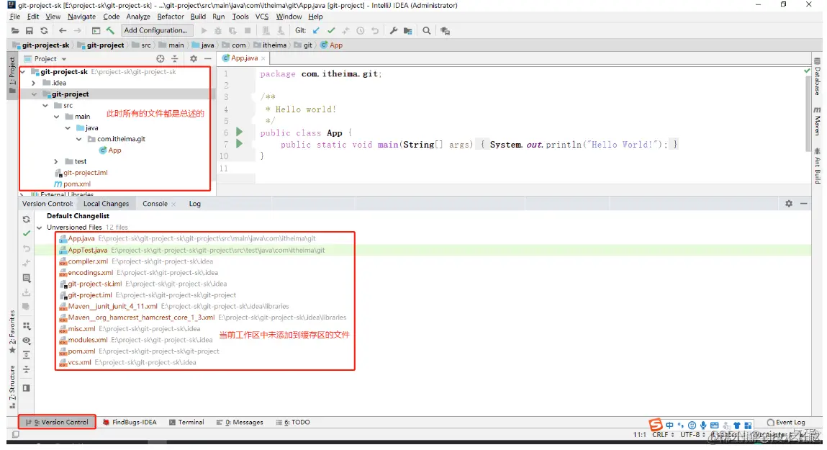The height and width of the screenshot is (450, 827).
Task: Select App class in project tree
Action: coord(110,150)
